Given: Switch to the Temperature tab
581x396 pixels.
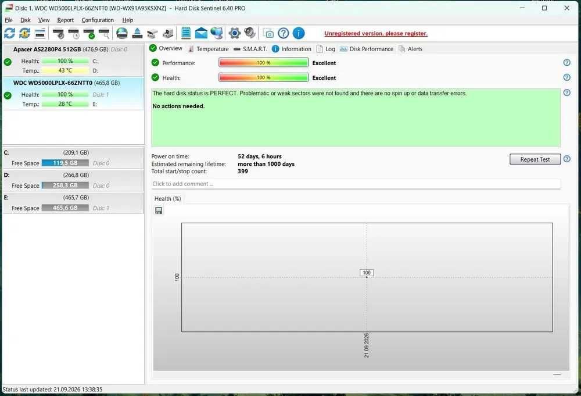Looking at the screenshot, I should coord(208,49).
